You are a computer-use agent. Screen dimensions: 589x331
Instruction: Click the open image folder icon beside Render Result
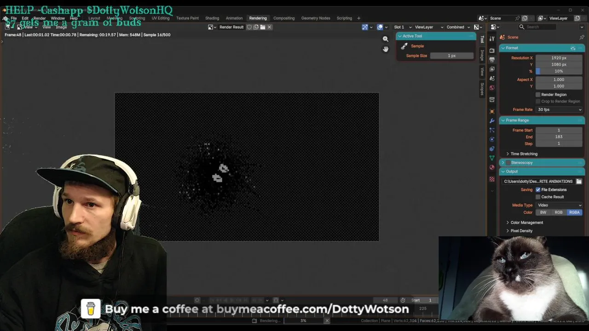point(263,27)
